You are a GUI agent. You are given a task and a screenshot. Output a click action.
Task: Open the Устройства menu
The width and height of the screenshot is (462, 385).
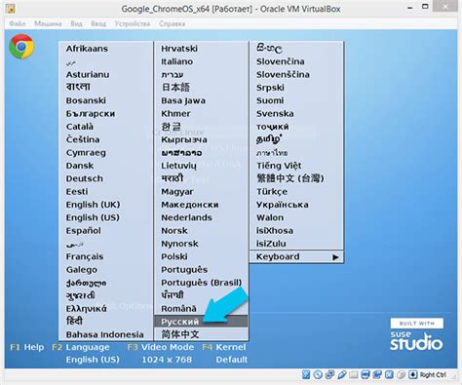click(x=133, y=23)
